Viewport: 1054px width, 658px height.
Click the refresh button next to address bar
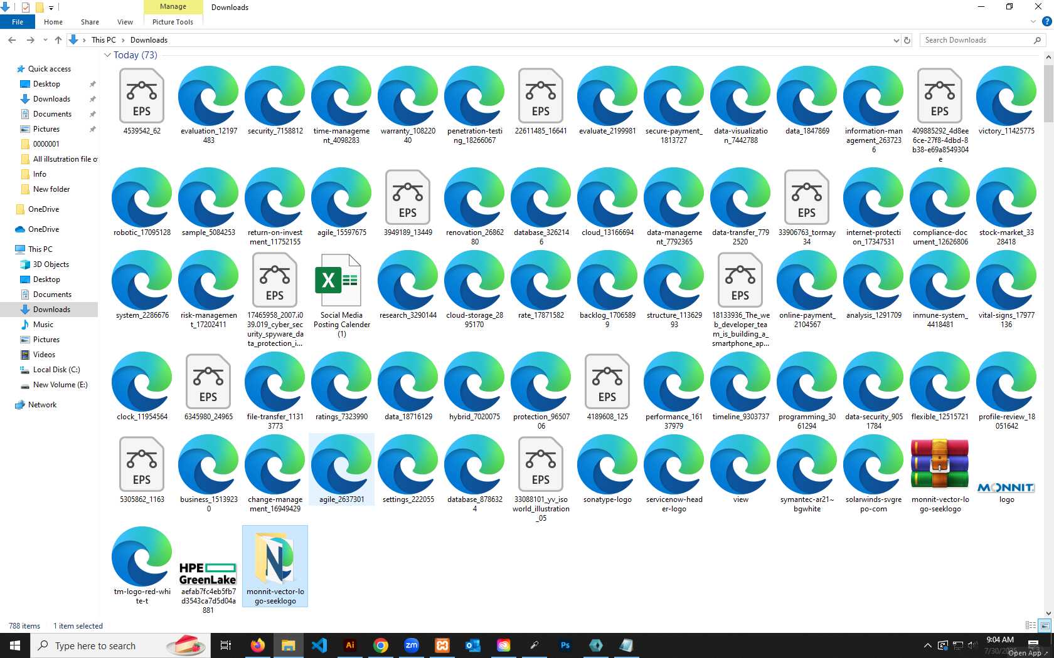coord(907,40)
